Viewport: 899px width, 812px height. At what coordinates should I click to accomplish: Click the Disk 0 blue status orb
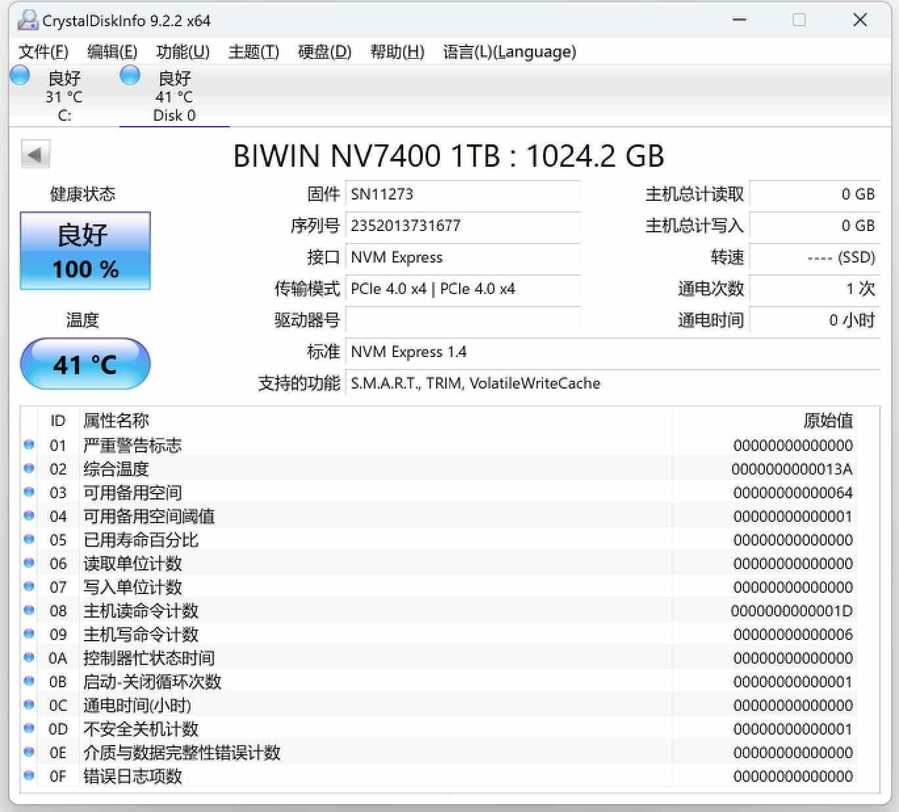130,75
